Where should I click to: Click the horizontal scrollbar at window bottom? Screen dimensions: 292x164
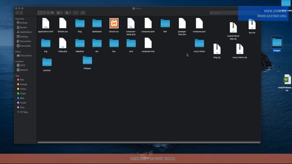click(x=149, y=142)
